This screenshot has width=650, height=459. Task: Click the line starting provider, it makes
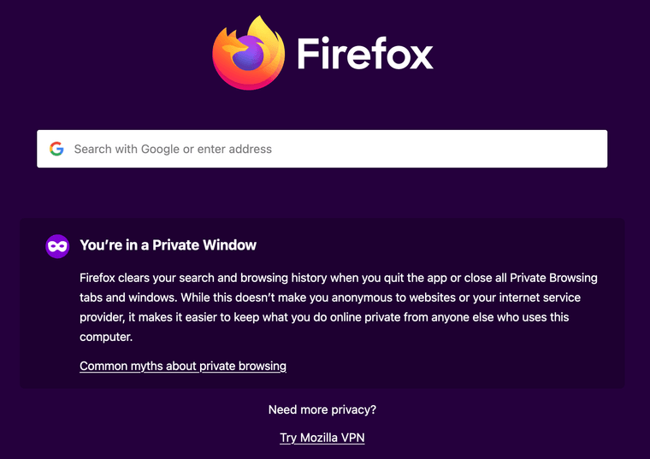[324, 317]
